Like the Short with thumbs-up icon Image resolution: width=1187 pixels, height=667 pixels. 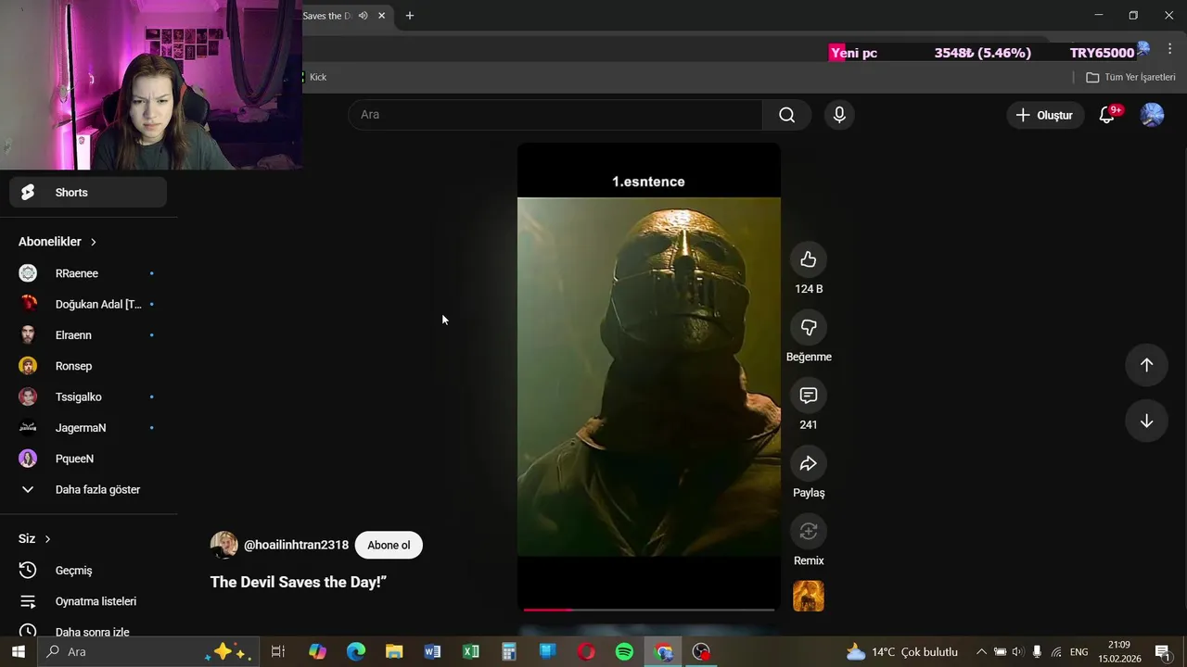click(x=809, y=259)
